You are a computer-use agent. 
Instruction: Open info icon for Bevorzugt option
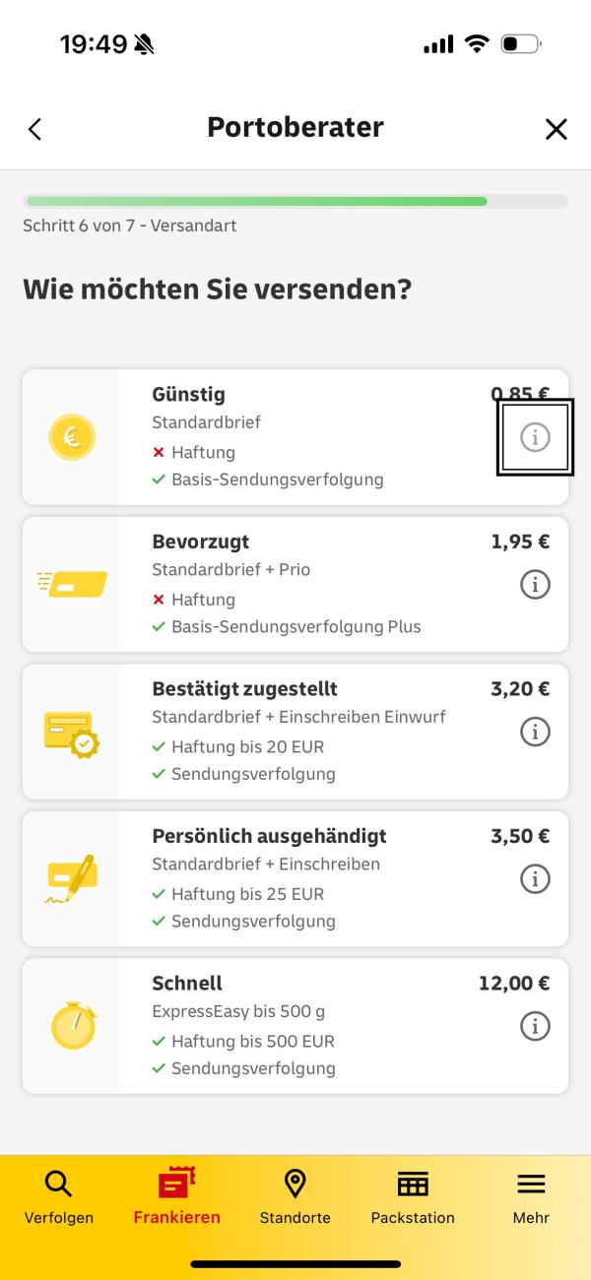coord(535,584)
